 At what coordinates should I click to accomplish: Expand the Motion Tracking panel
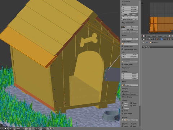pyautogui.click(x=122, y=94)
